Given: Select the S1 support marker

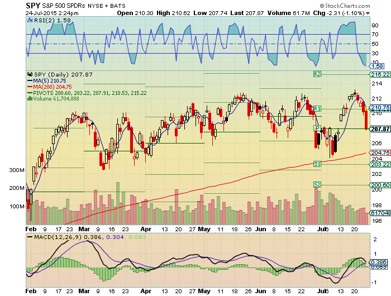Looking at the screenshot, I should [317, 164].
